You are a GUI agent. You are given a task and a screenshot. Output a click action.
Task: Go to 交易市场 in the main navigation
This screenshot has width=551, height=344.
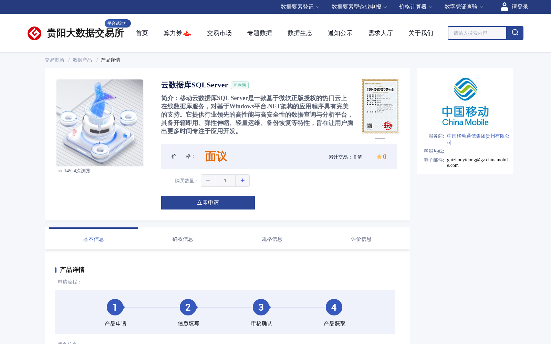(219, 33)
